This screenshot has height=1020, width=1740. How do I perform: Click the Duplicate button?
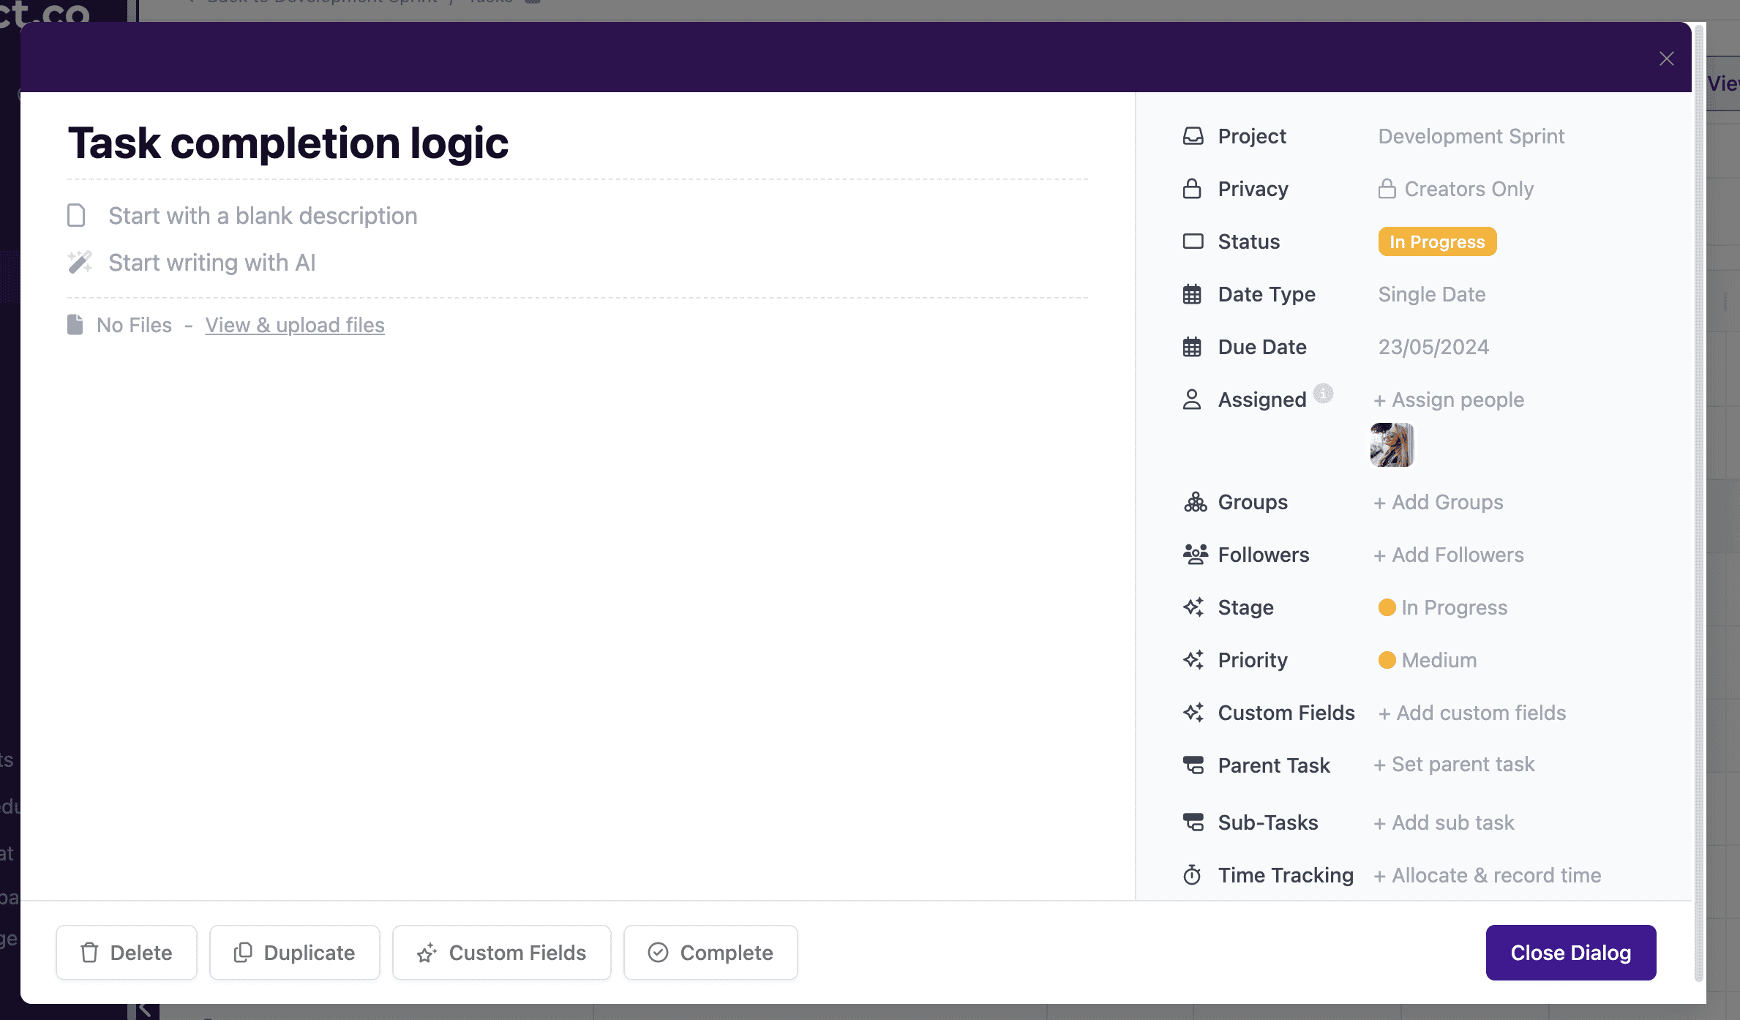pyautogui.click(x=294, y=953)
